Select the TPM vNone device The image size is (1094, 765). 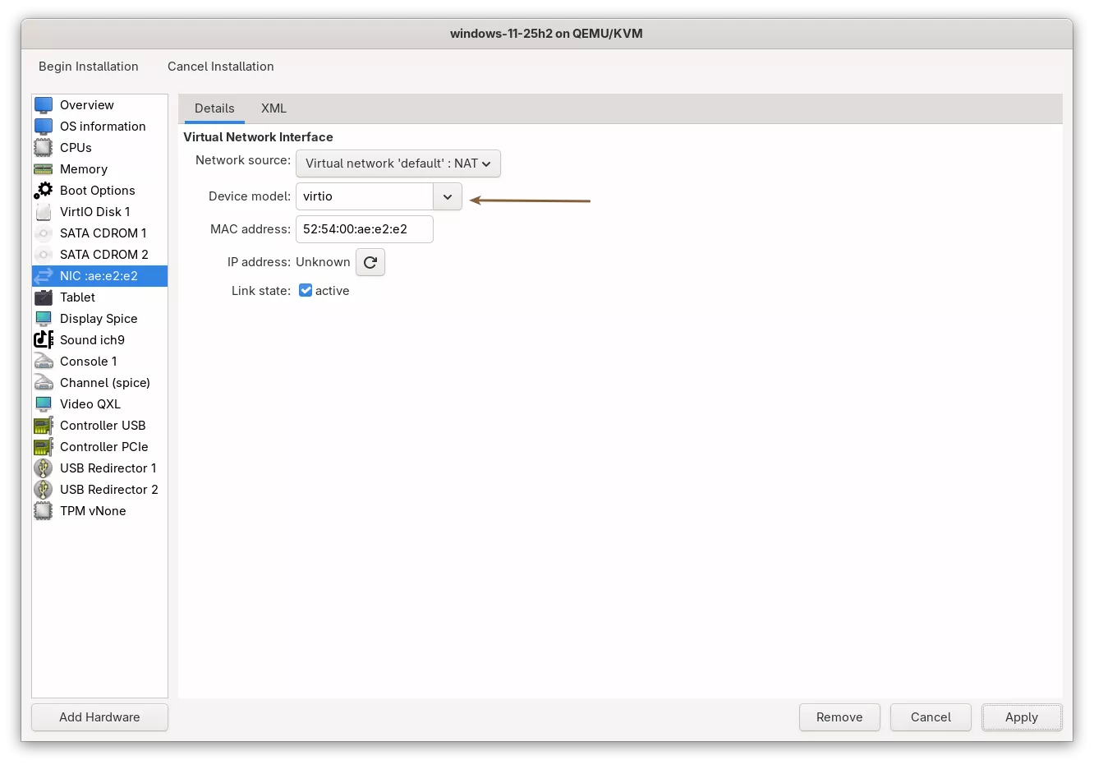[x=93, y=510]
